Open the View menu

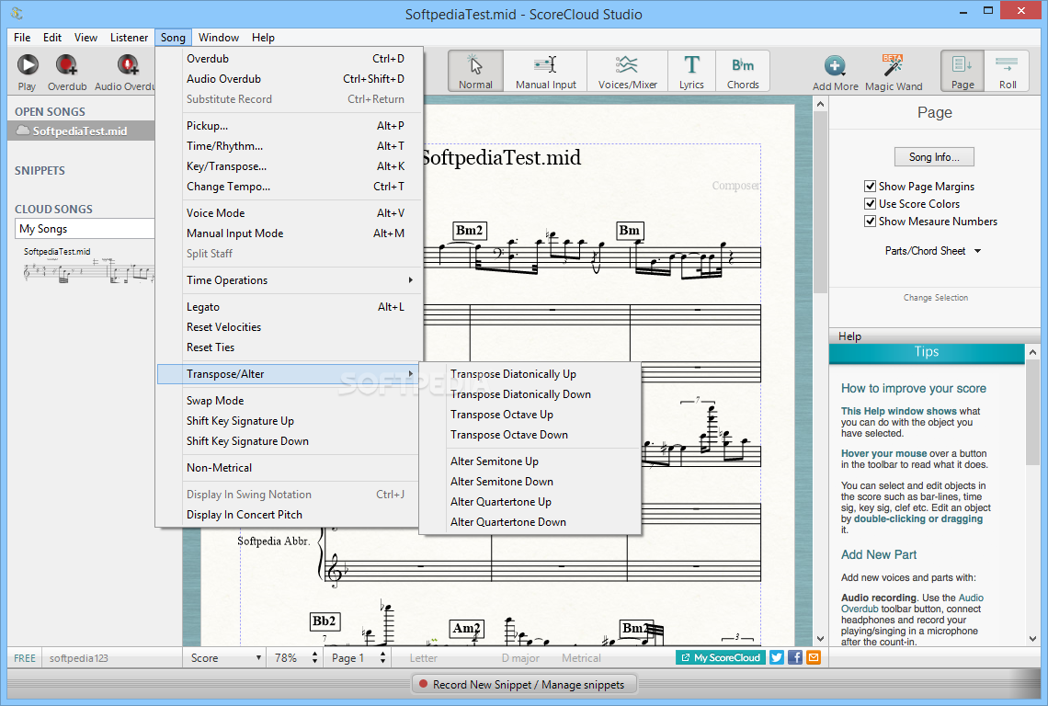[85, 38]
